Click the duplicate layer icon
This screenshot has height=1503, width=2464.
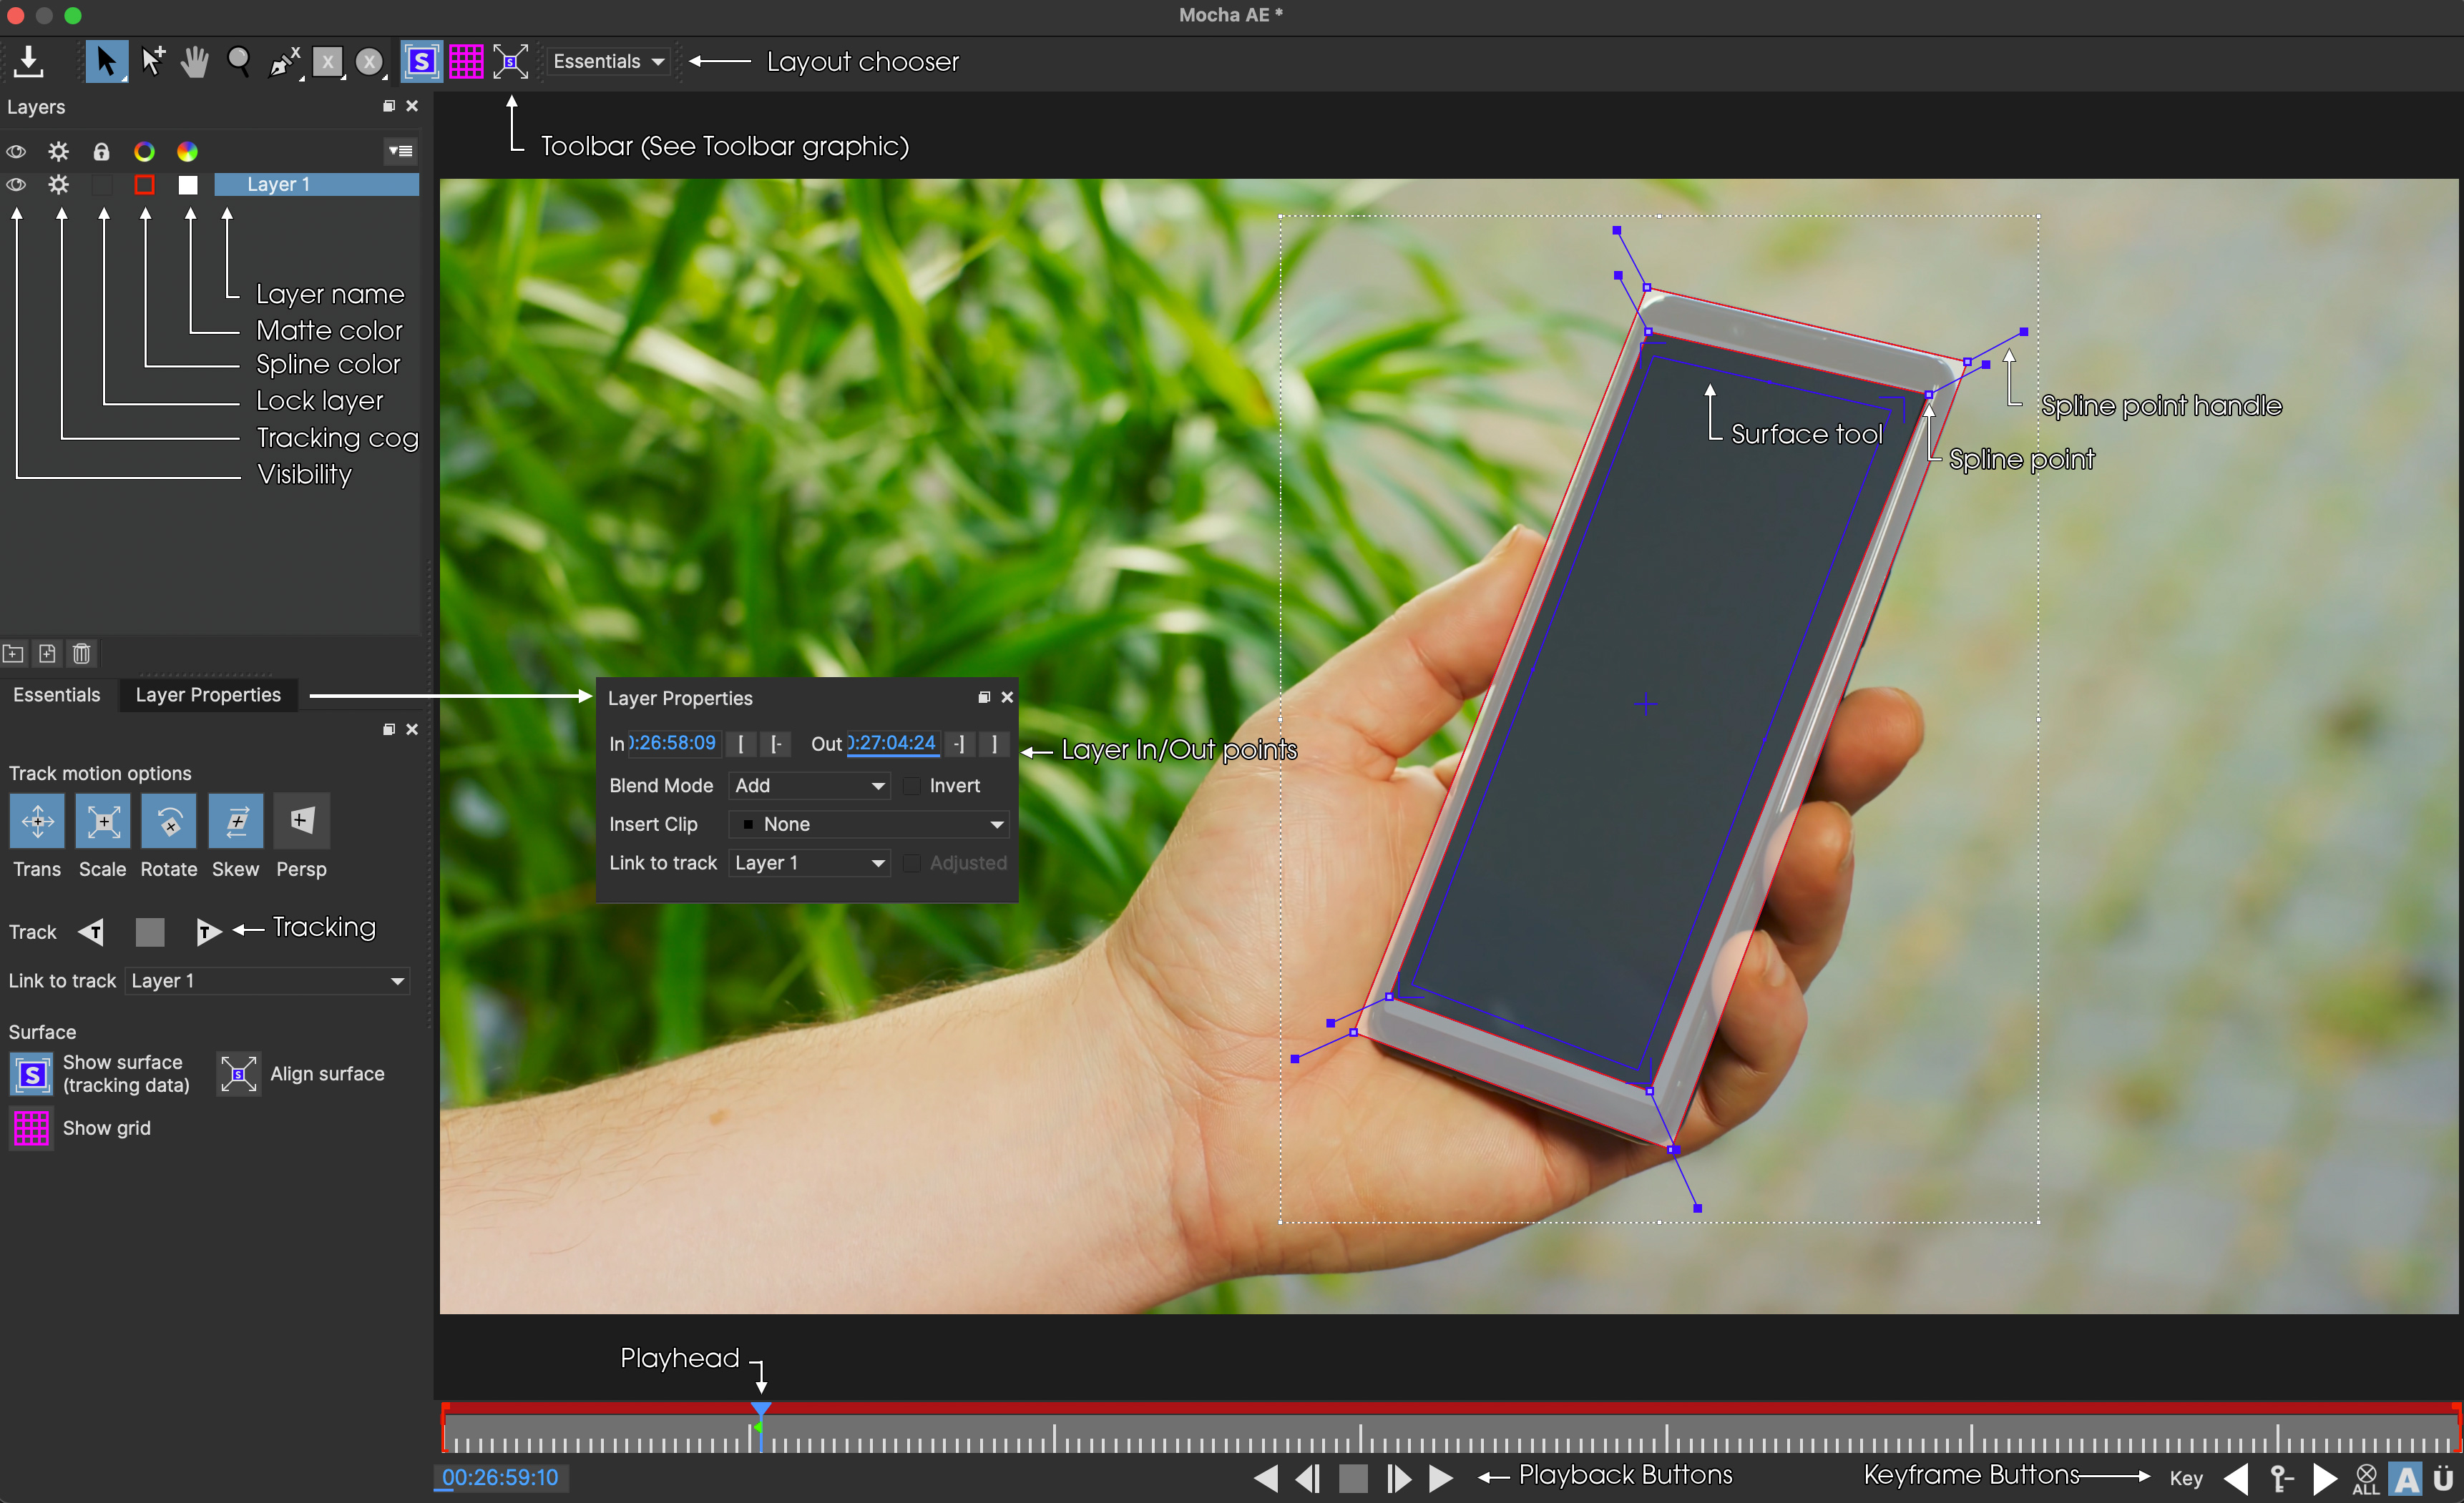47,654
